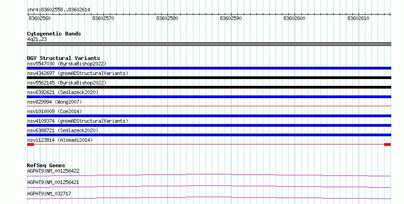Click ruler position 83602570

coord(103,18)
